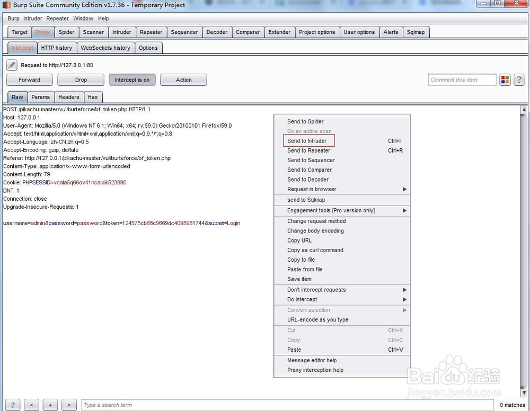Open the Sequencer tab
530x411 pixels.
click(x=184, y=32)
